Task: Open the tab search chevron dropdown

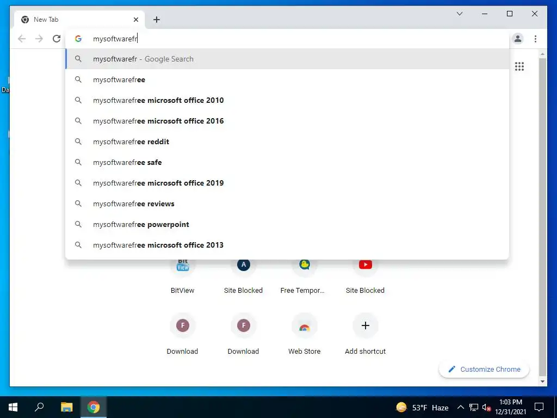Action: click(x=459, y=14)
